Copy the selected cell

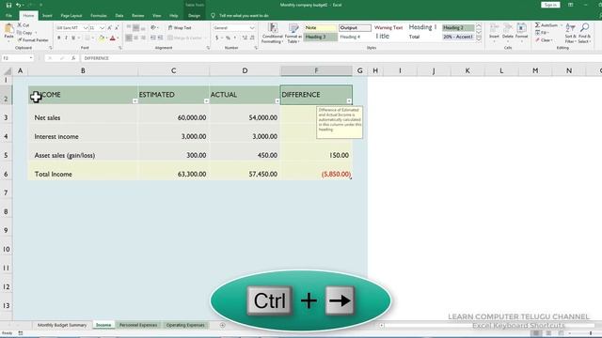[x=25, y=33]
